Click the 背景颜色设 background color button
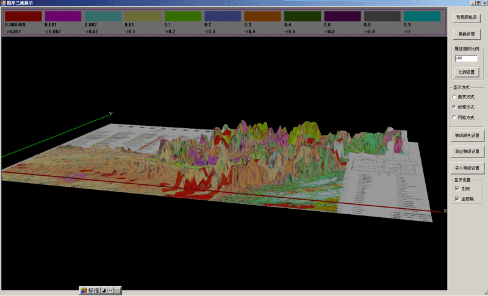The width and height of the screenshot is (488, 296). 467,18
